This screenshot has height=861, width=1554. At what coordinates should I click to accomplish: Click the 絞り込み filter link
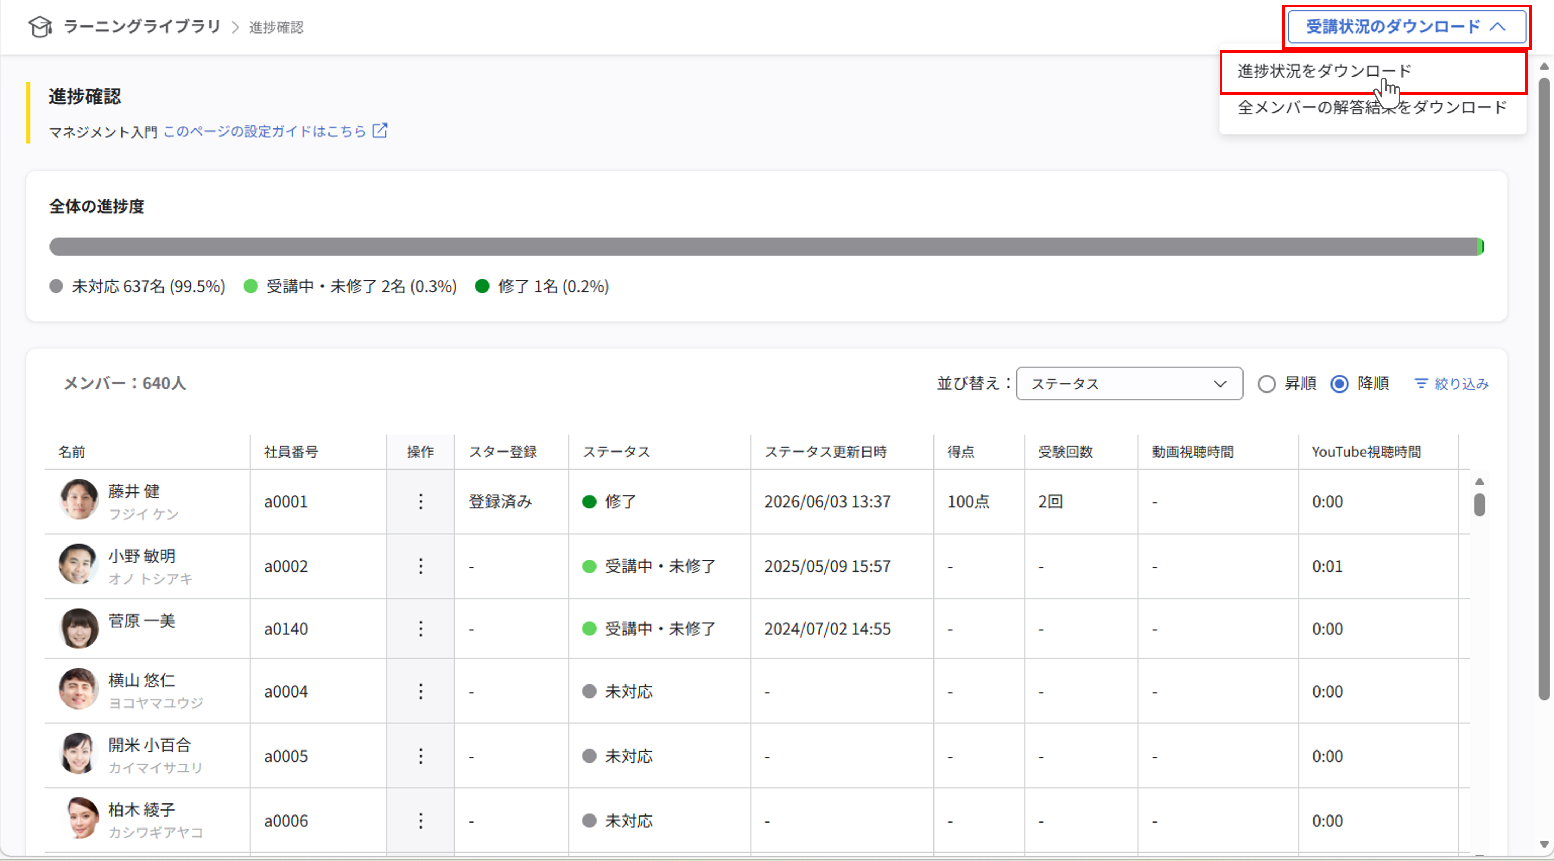[1452, 383]
